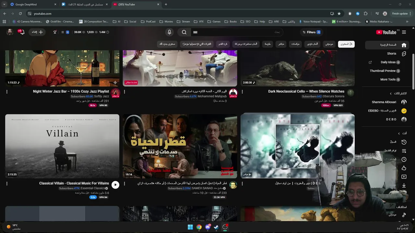Play Classical Villain video thumbnail
Screen dimensions: 415x233
pos(62,146)
